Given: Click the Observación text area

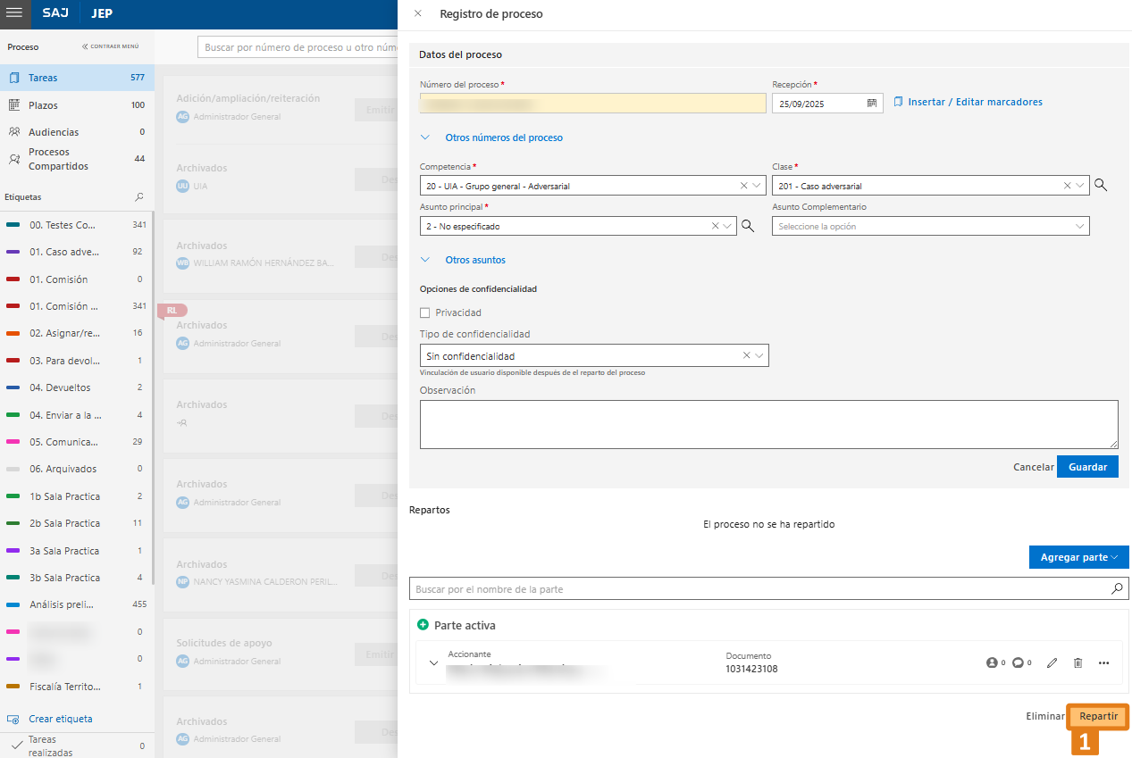Looking at the screenshot, I should [x=768, y=424].
